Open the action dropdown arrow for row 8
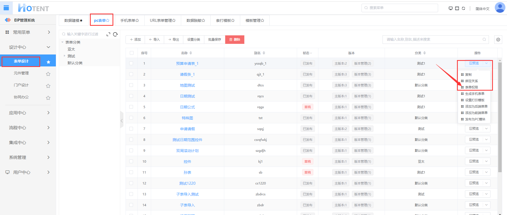Screen dimensions: 507x215 click(x=486, y=140)
